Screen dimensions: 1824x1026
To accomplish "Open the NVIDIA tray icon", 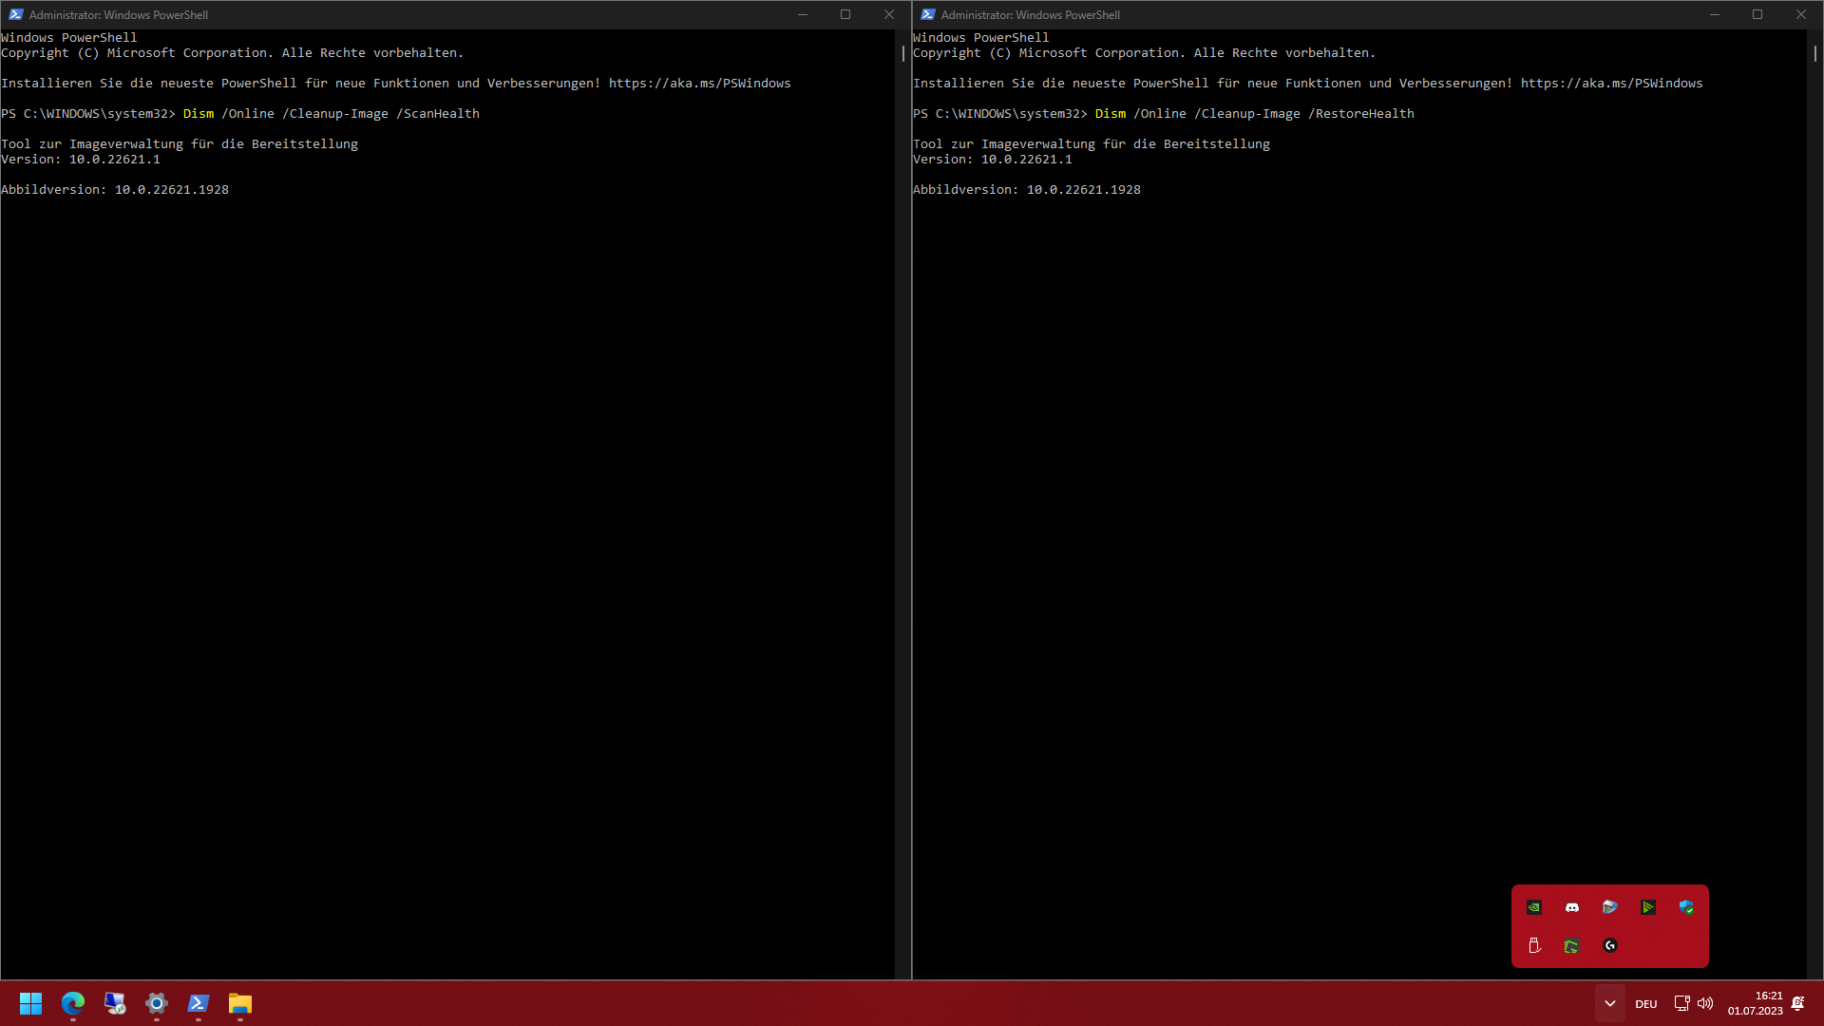I will coord(1534,907).
